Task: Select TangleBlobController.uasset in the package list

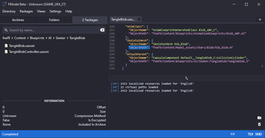Action: click(x=29, y=51)
